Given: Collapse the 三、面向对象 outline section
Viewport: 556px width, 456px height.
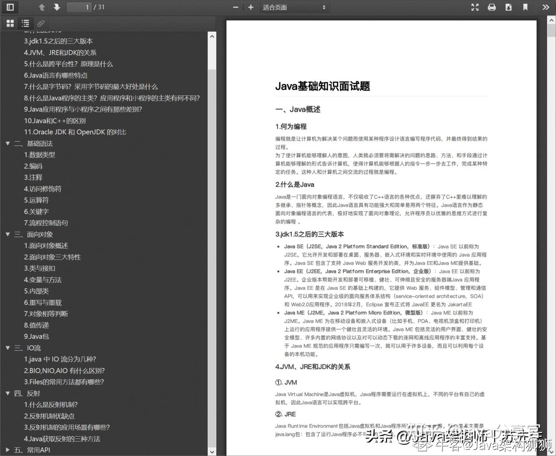Looking at the screenshot, I should 8,234.
